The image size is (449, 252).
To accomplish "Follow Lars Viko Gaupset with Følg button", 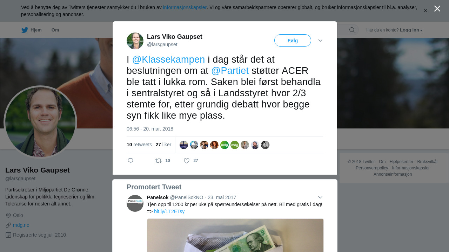I will coord(293,41).
